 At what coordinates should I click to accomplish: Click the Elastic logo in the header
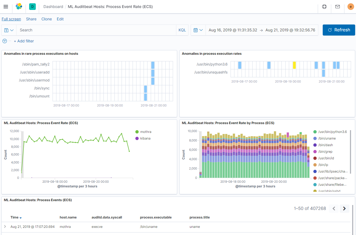[19, 7]
